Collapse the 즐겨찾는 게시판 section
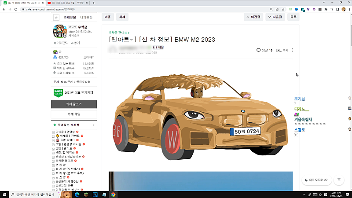Screen dimensions: 352x198 93,125
